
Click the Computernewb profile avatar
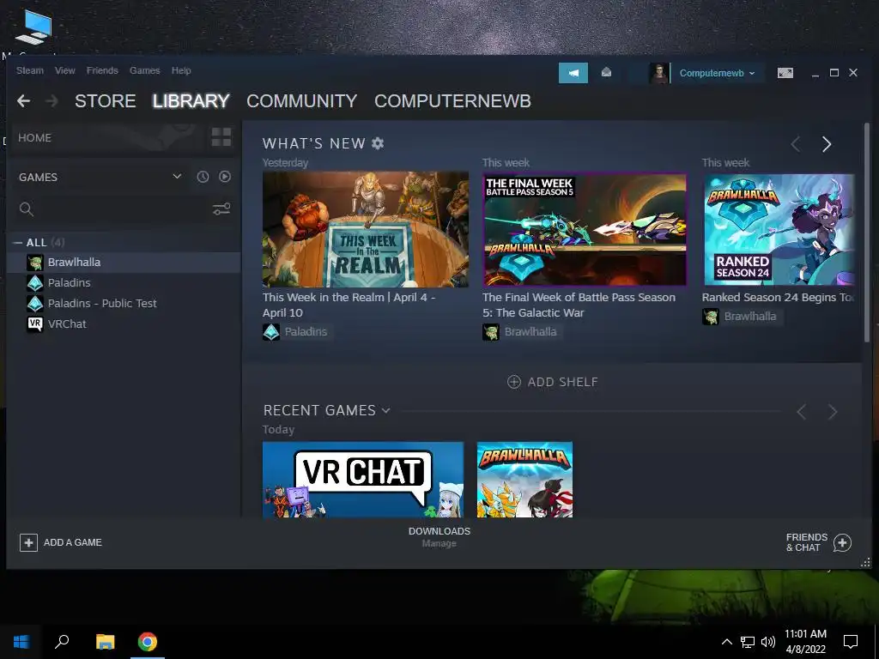[x=658, y=73]
